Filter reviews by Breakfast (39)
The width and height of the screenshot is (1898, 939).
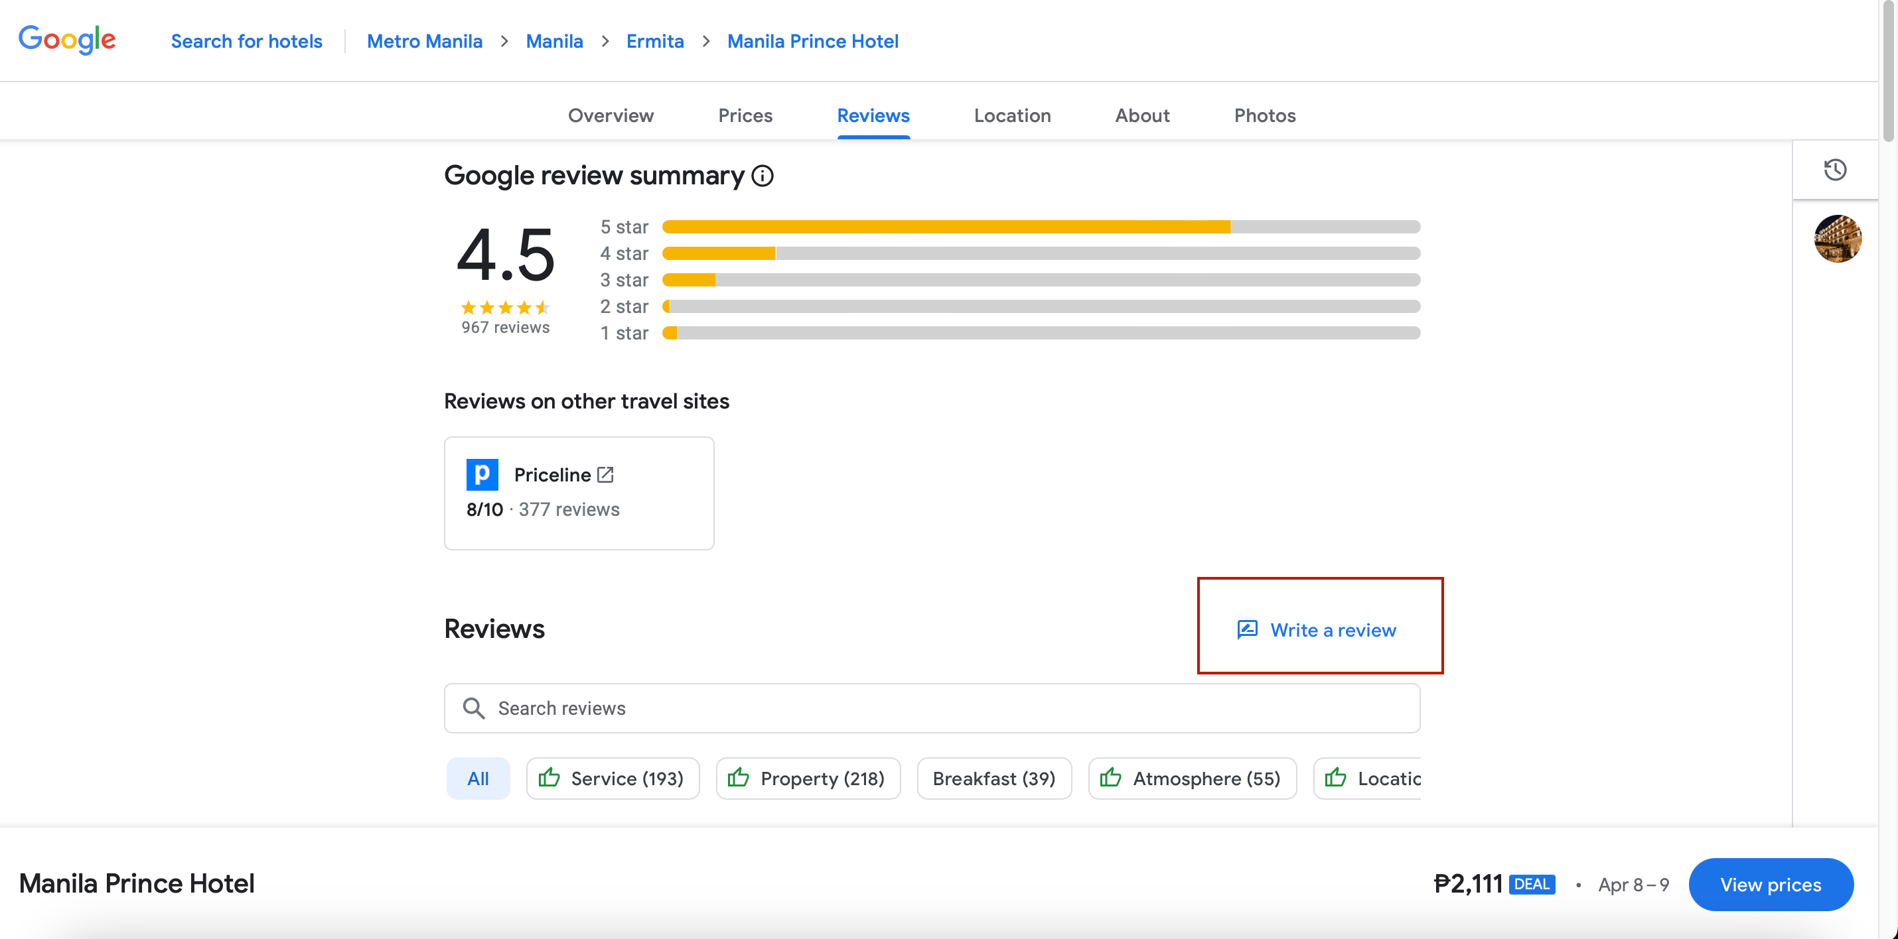(x=994, y=778)
